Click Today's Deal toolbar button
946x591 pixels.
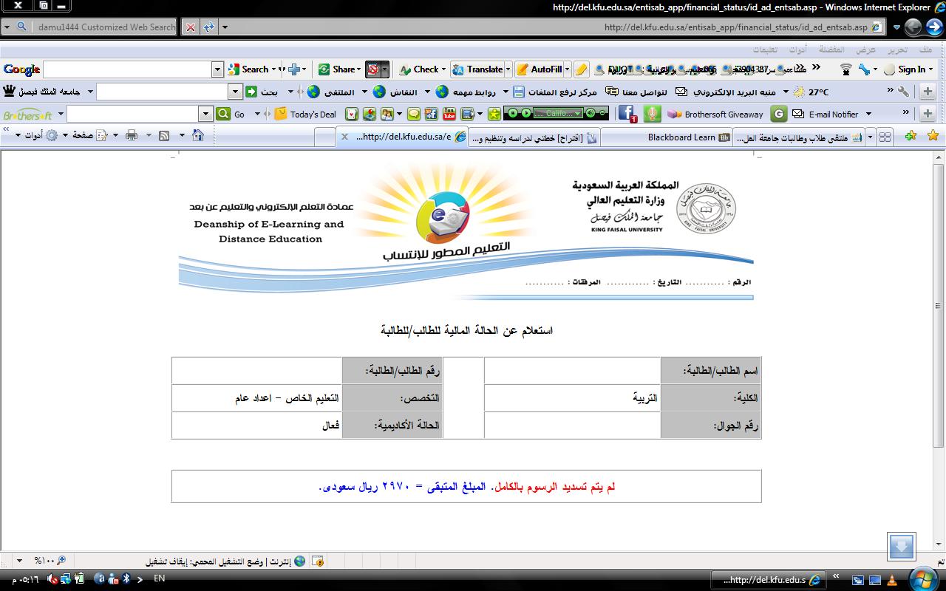(x=304, y=114)
